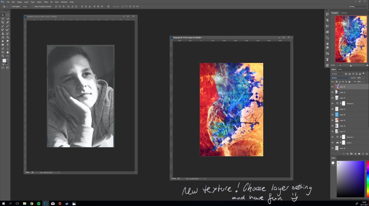This screenshot has width=369, height=206.
Task: Select the Rectangular Marquee tool
Action: point(7,15)
